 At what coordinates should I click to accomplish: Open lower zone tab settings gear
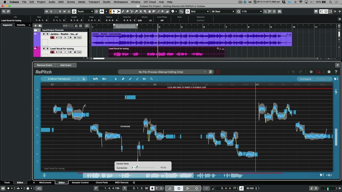(x=134, y=183)
